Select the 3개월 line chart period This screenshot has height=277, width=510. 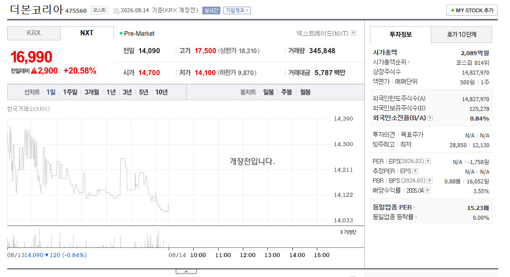(91, 93)
